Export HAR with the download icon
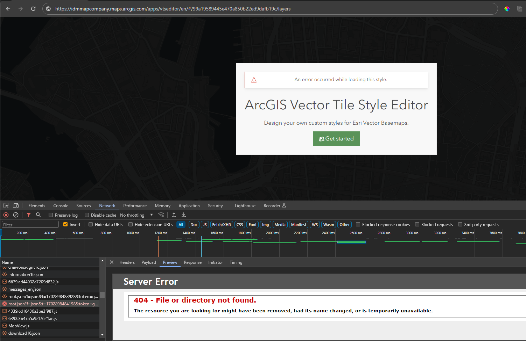526x341 pixels. [x=184, y=215]
